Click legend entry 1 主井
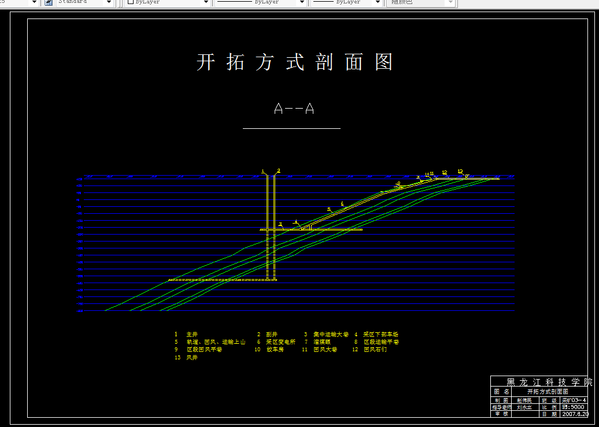This screenshot has height=427, width=599. coord(186,334)
